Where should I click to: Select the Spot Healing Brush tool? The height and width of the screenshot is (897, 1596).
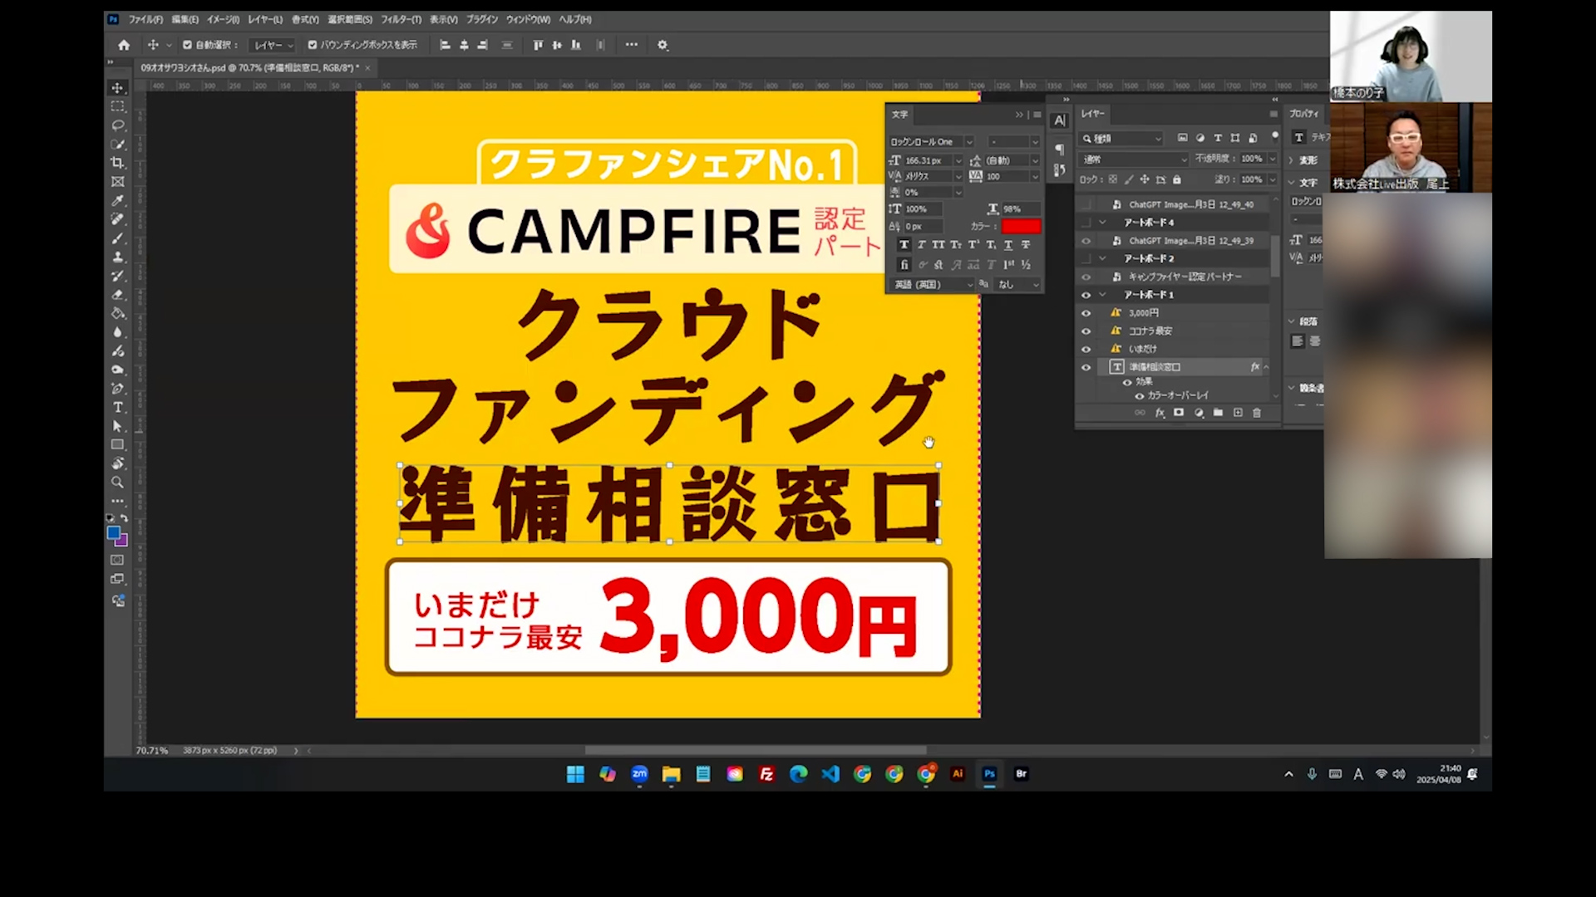coord(117,219)
